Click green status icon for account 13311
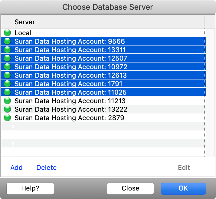The width and height of the screenshot is (216, 199). [7, 50]
